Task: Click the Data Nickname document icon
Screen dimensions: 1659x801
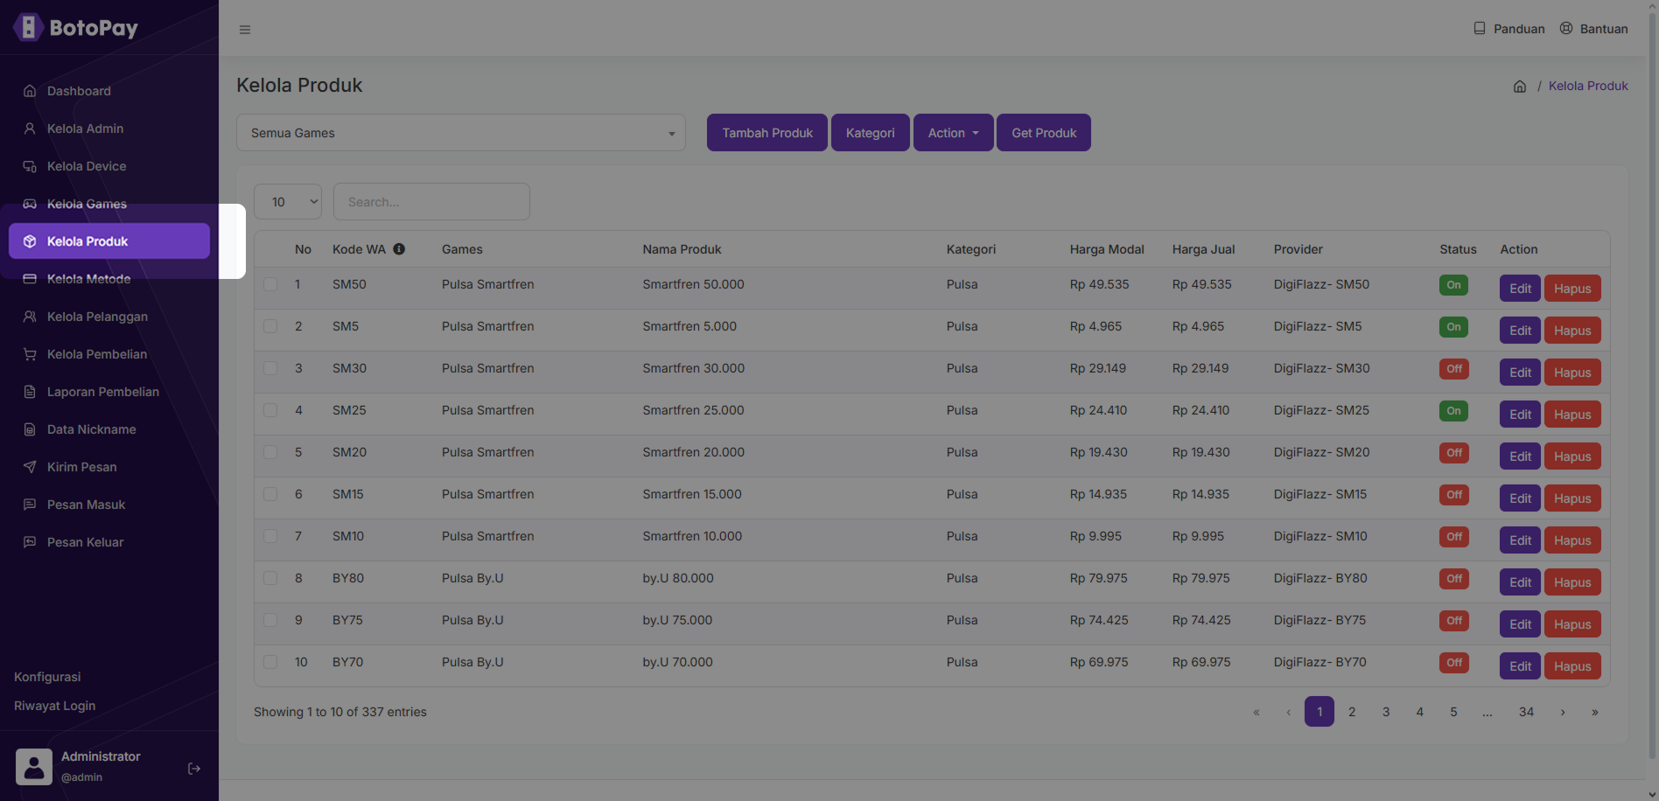Action: (30, 429)
